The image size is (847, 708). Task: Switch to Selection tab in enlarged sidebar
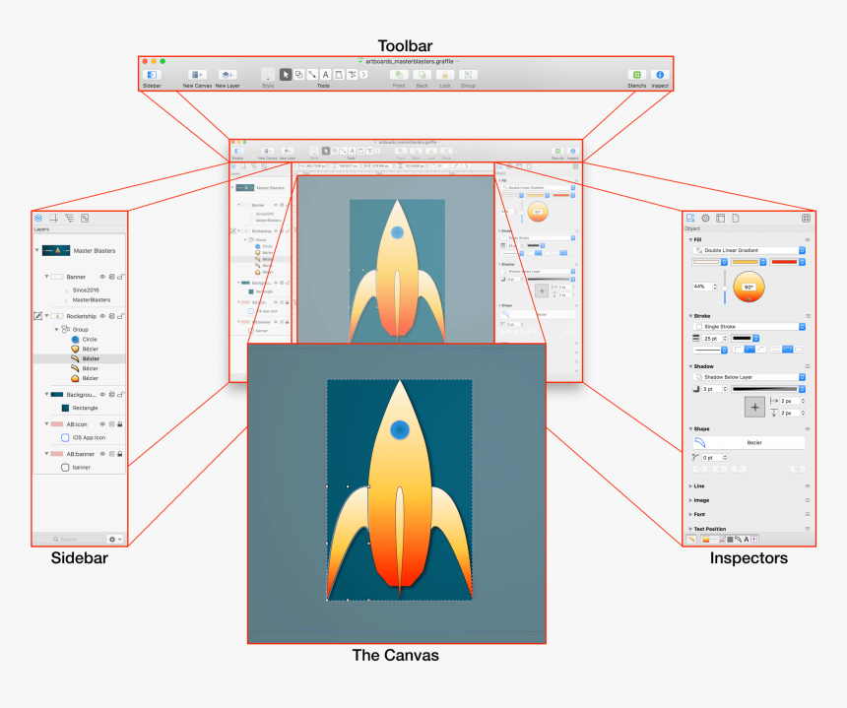point(85,219)
